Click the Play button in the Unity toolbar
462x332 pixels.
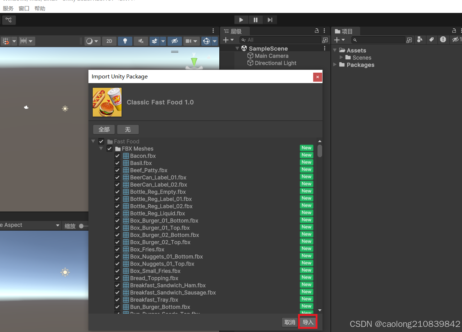coord(241,20)
